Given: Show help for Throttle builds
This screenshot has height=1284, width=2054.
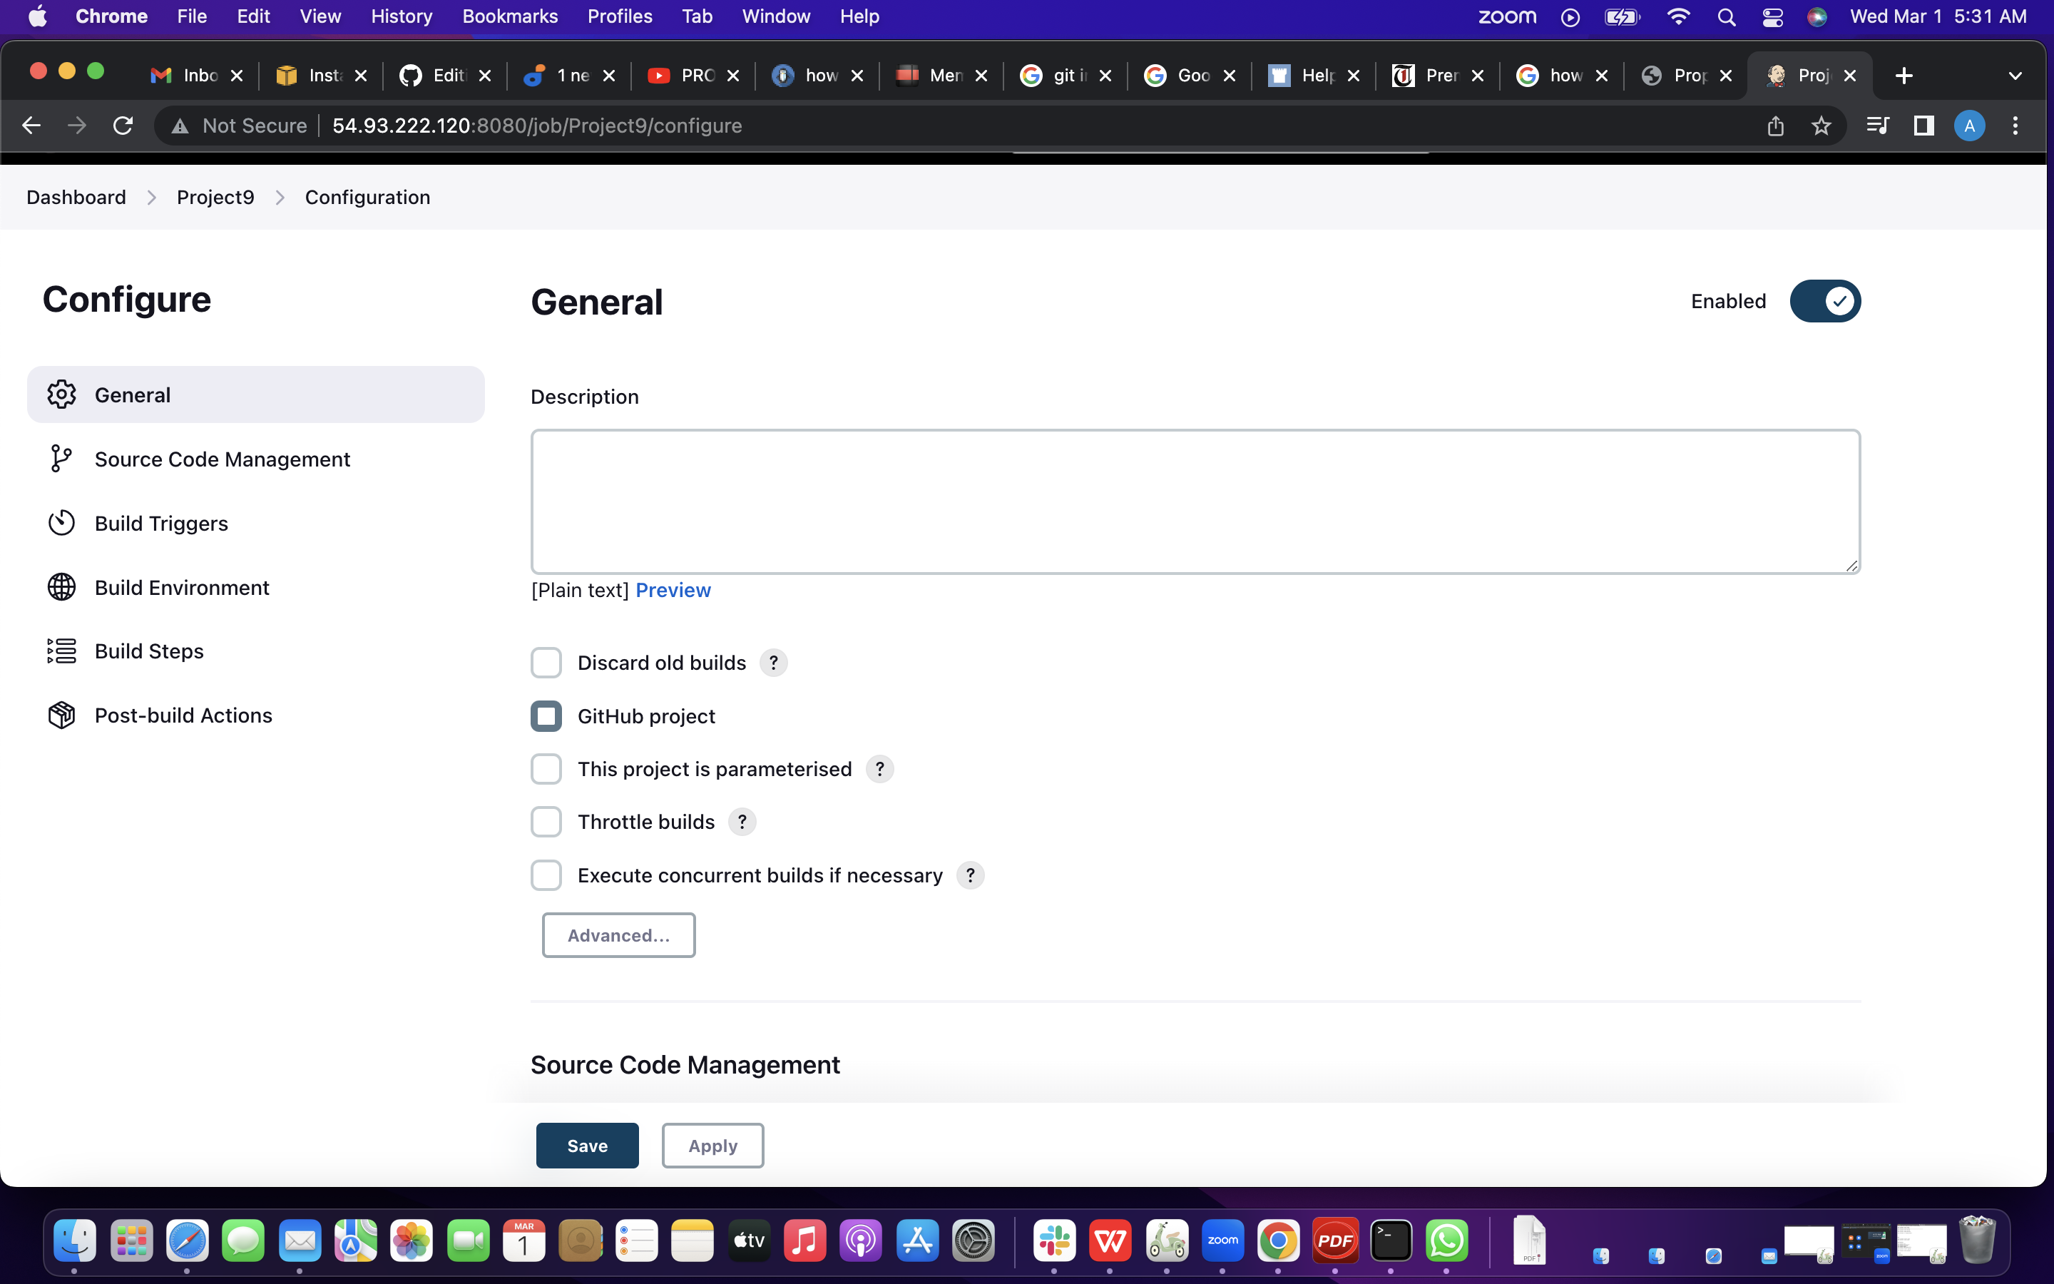Looking at the screenshot, I should pos(742,822).
